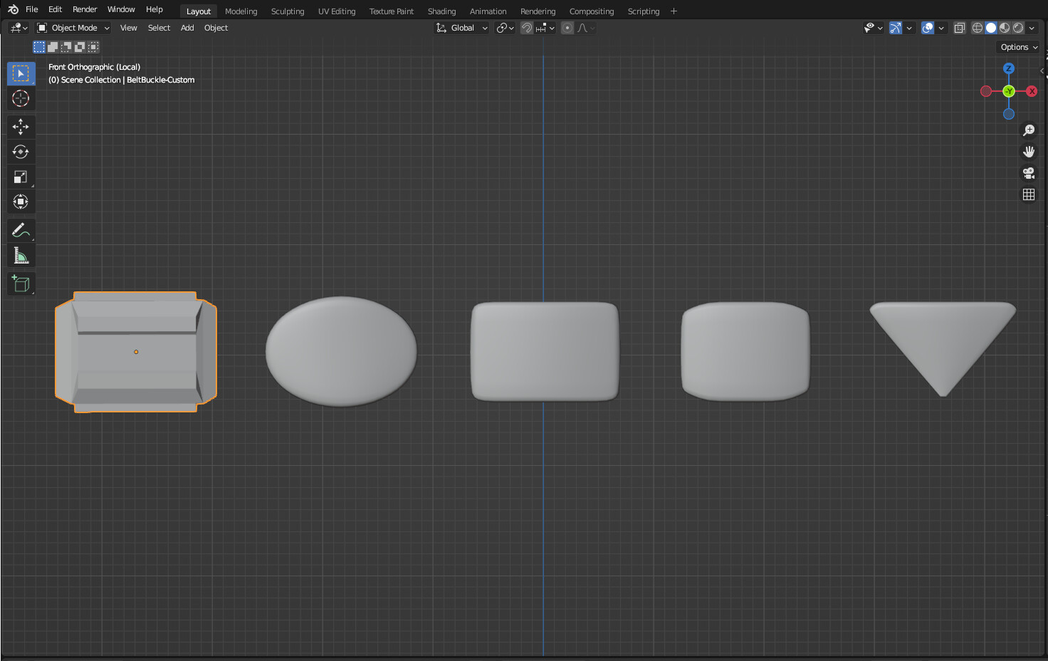Viewport: 1048px width, 661px height.
Task: Open the pivot point dropdown
Action: click(x=505, y=28)
